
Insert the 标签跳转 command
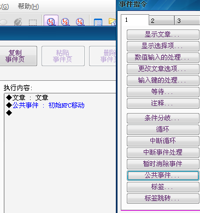coord(163,198)
